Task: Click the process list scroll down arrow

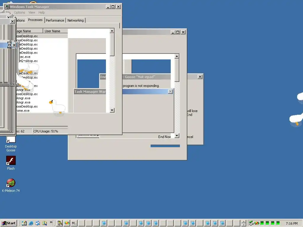Action: (112, 110)
